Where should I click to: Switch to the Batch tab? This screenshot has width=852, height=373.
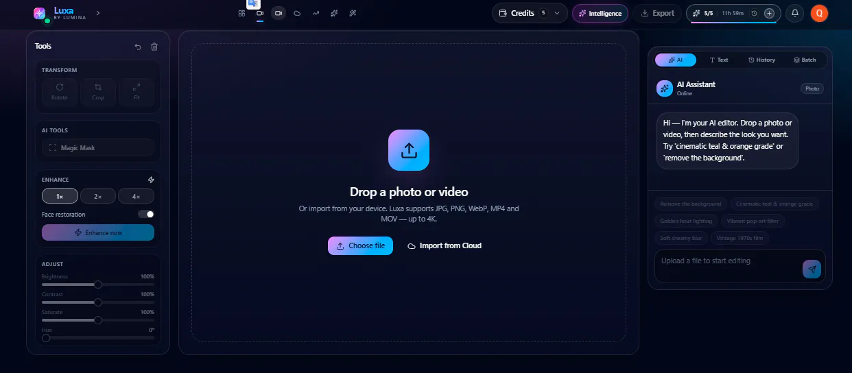(x=805, y=60)
